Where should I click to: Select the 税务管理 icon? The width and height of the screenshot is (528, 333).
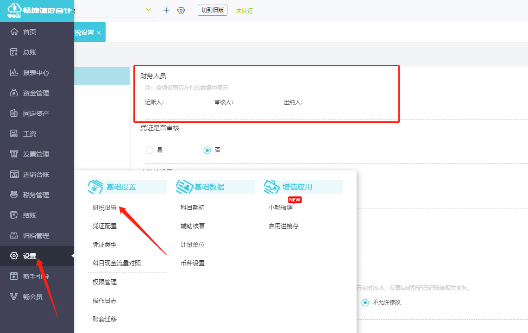pyautogui.click(x=14, y=195)
